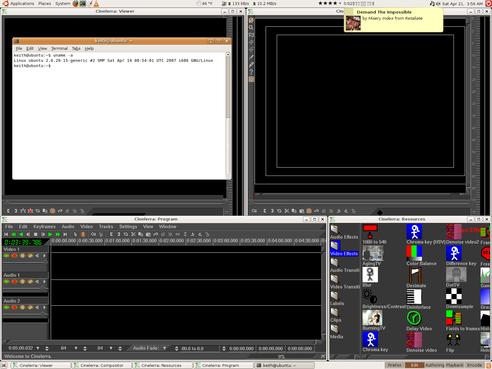Set in-point with Program toolbar bracket
Viewport: 492px width, 369px height.
[x=111, y=234]
